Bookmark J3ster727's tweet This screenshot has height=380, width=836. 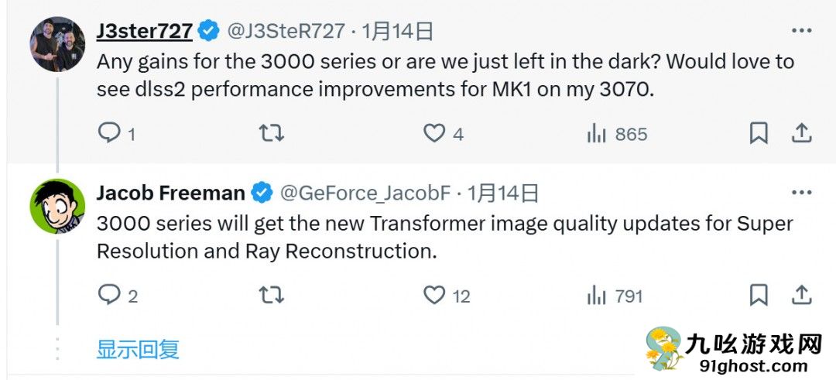[x=759, y=134]
